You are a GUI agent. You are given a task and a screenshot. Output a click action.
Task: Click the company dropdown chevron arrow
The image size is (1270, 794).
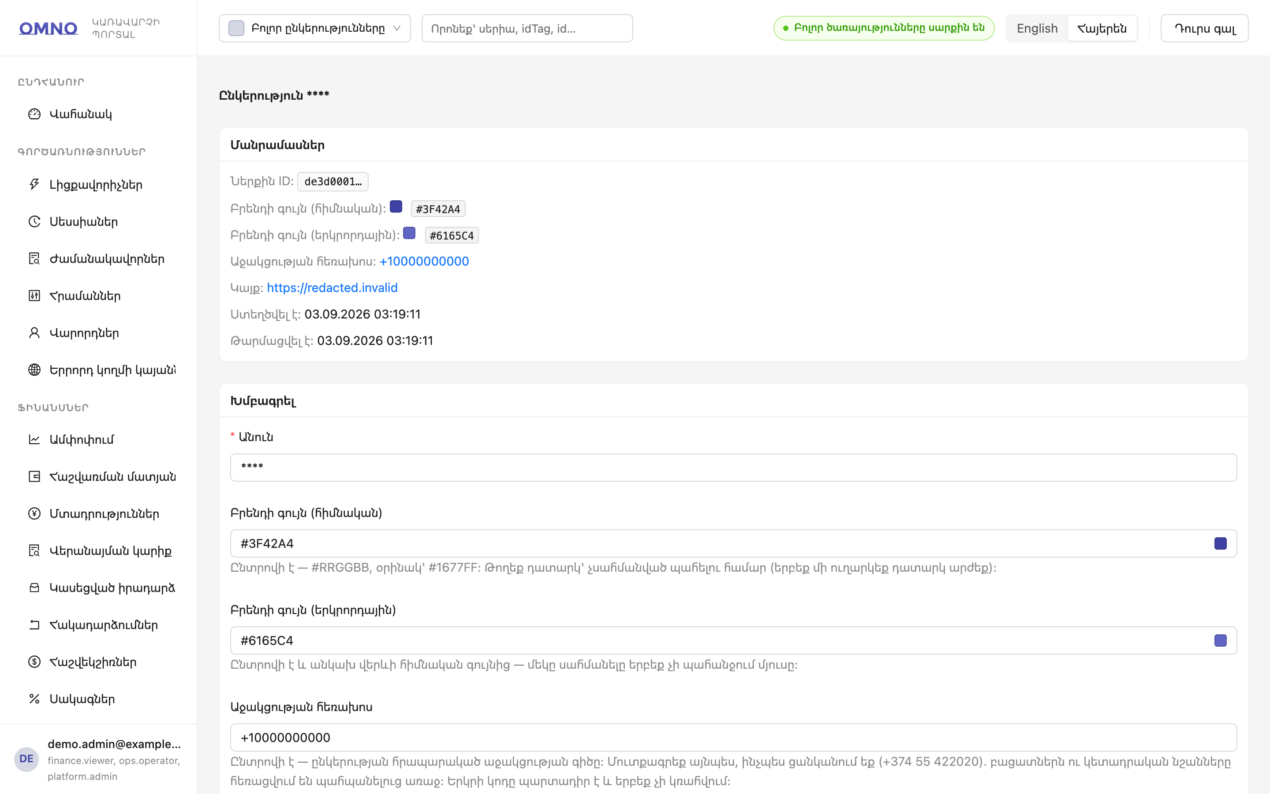[397, 28]
